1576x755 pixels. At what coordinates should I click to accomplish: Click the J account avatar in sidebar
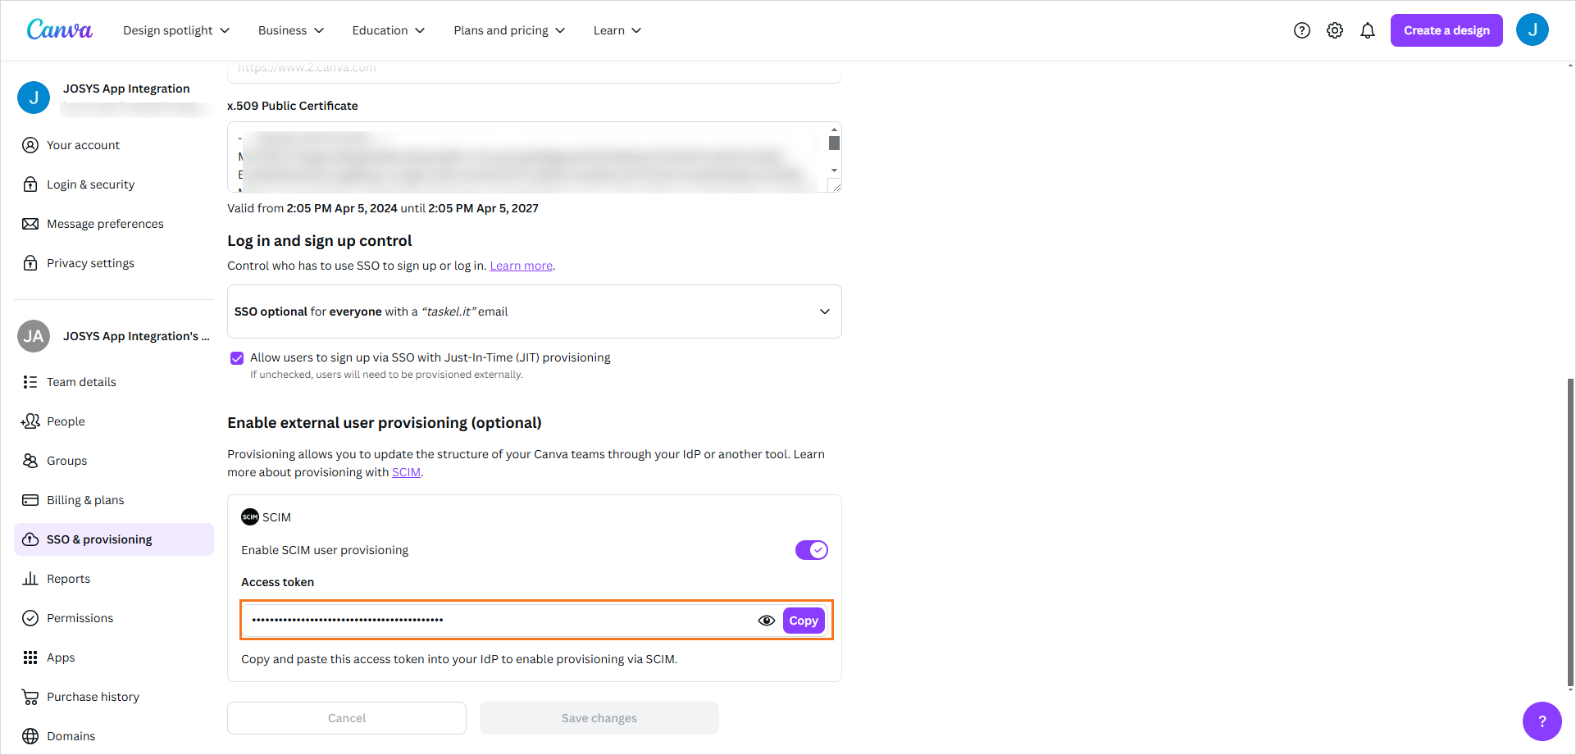click(x=34, y=98)
